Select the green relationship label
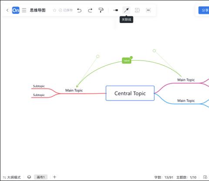The image size is (209, 181). (x=126, y=60)
